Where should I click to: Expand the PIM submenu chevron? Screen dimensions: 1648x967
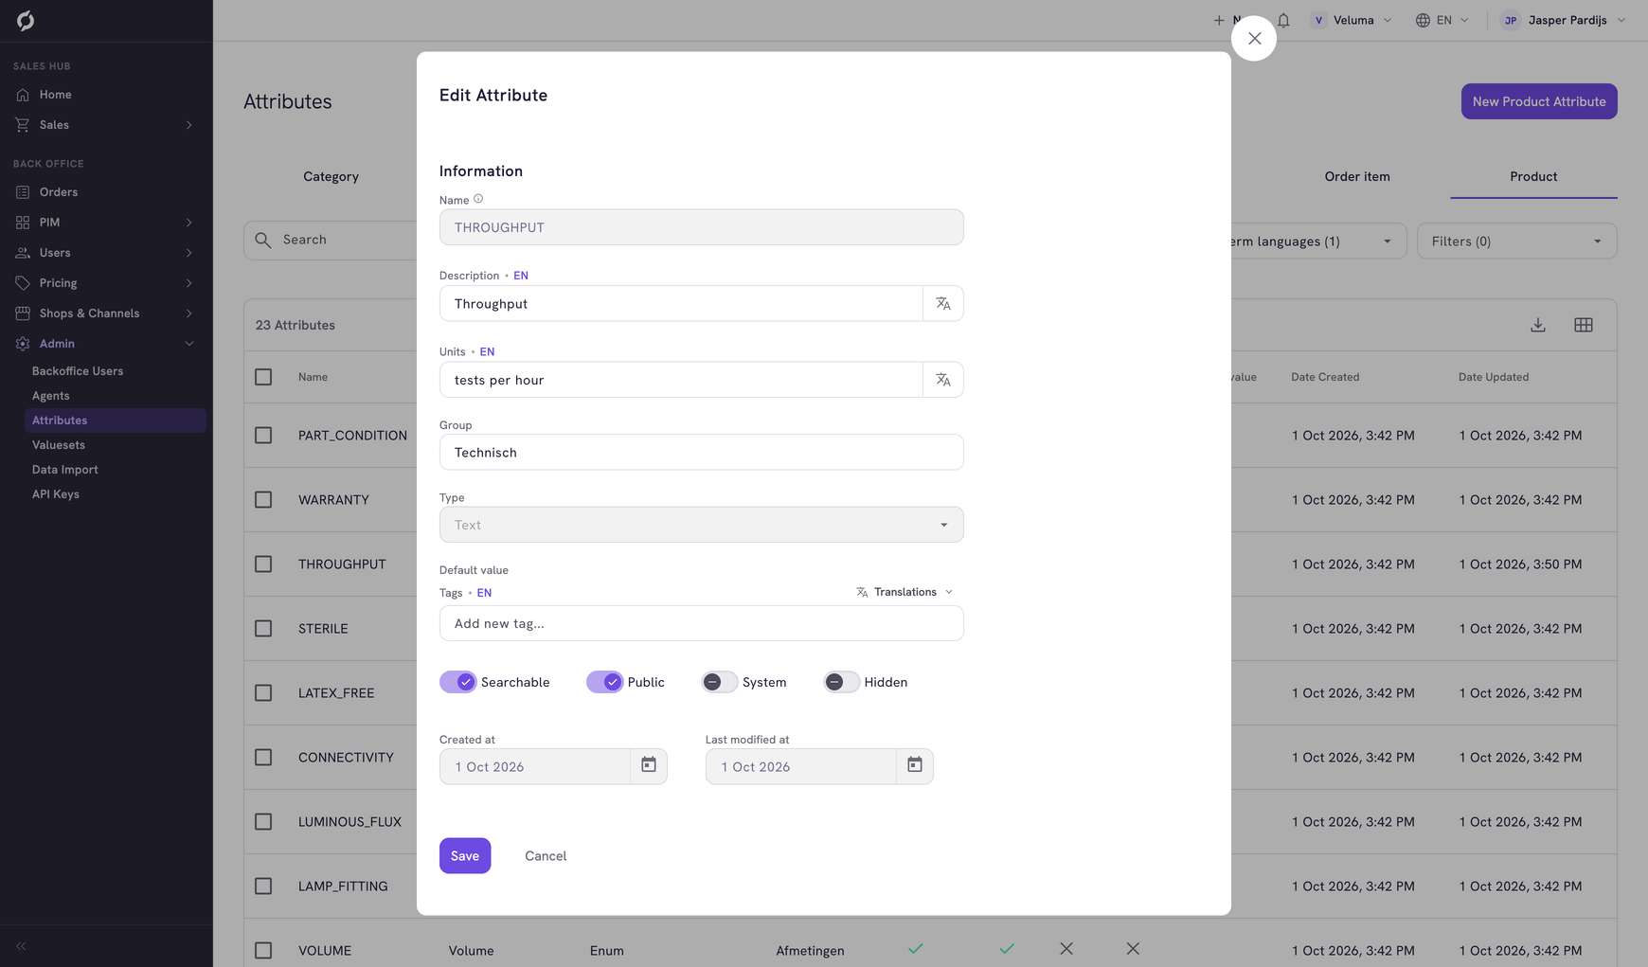[189, 223]
